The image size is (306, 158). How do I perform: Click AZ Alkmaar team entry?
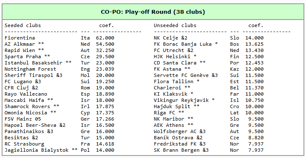20,44
